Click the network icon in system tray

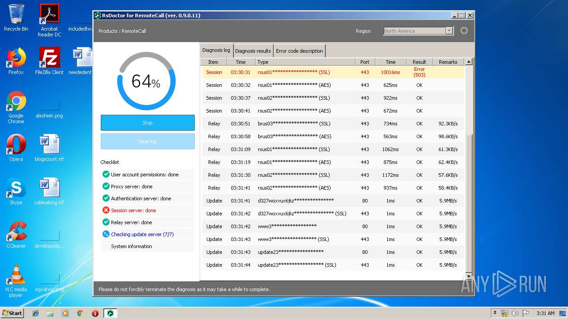(505, 313)
